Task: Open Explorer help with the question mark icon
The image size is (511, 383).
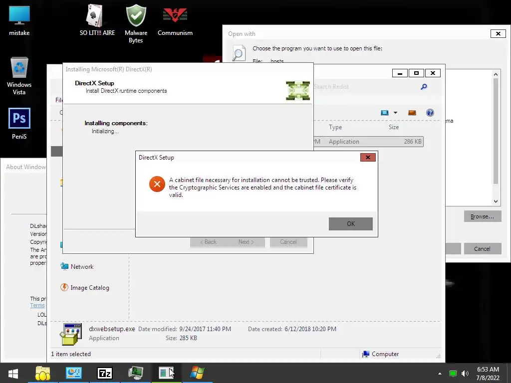Action: [x=430, y=113]
